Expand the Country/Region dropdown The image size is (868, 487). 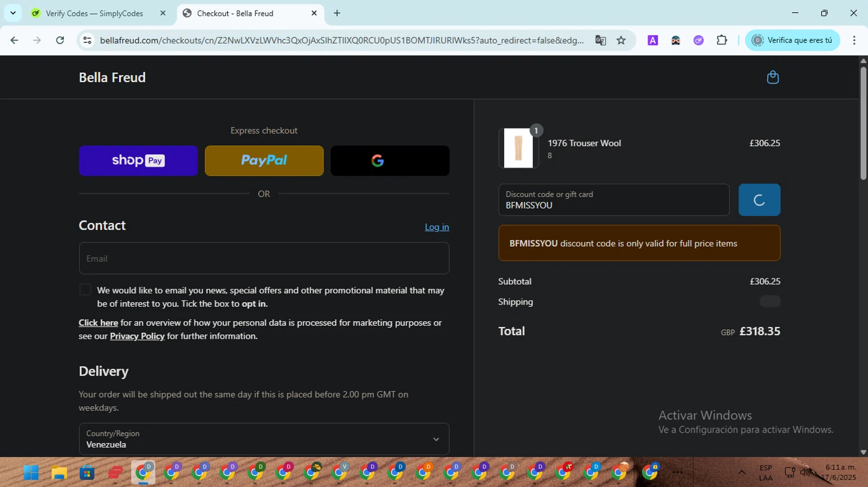point(264,439)
